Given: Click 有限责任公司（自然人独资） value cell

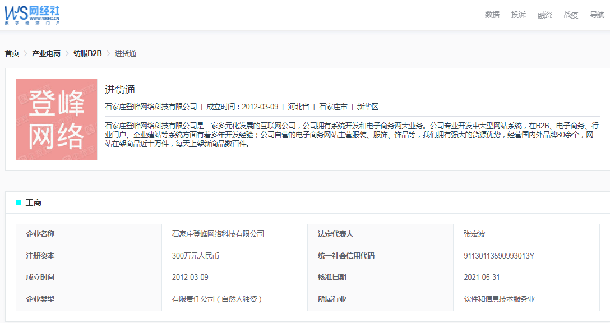Looking at the screenshot, I should [234, 299].
